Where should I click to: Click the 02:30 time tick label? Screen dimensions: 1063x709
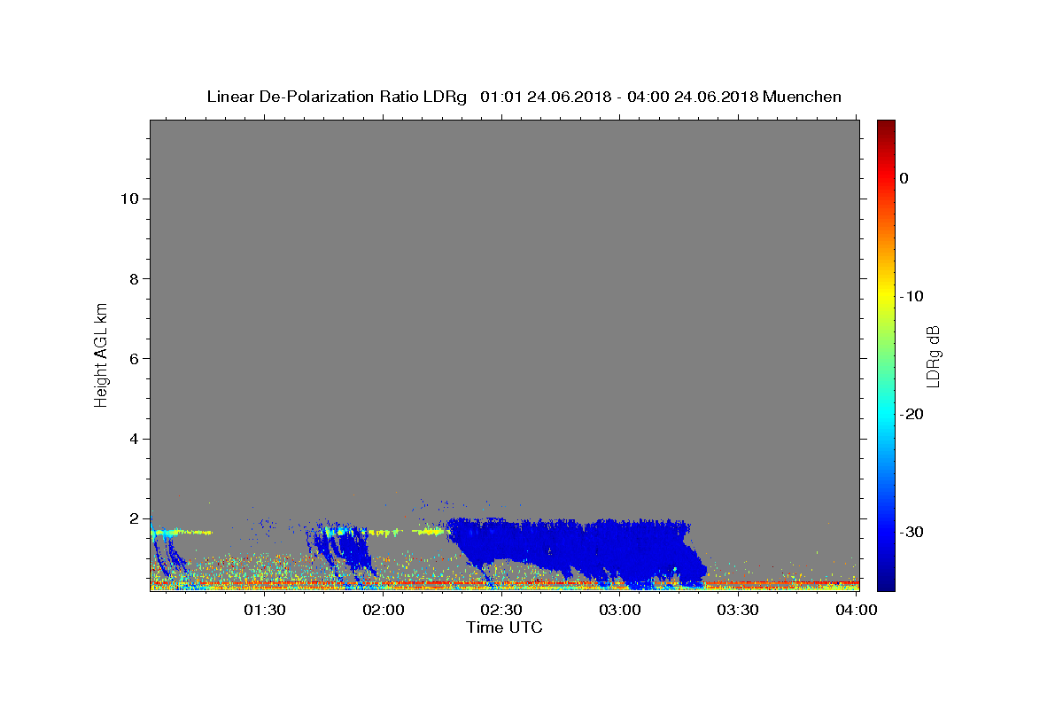pyautogui.click(x=501, y=610)
